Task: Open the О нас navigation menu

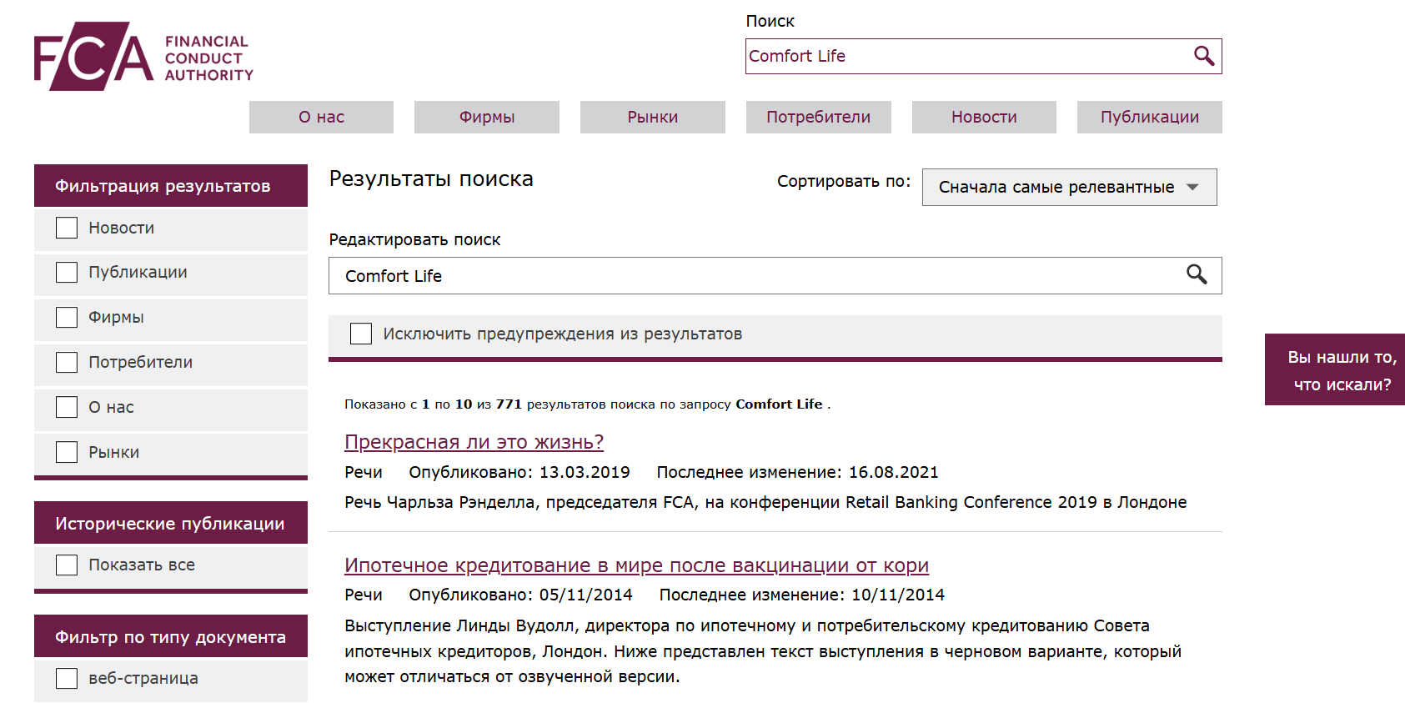Action: click(x=321, y=117)
